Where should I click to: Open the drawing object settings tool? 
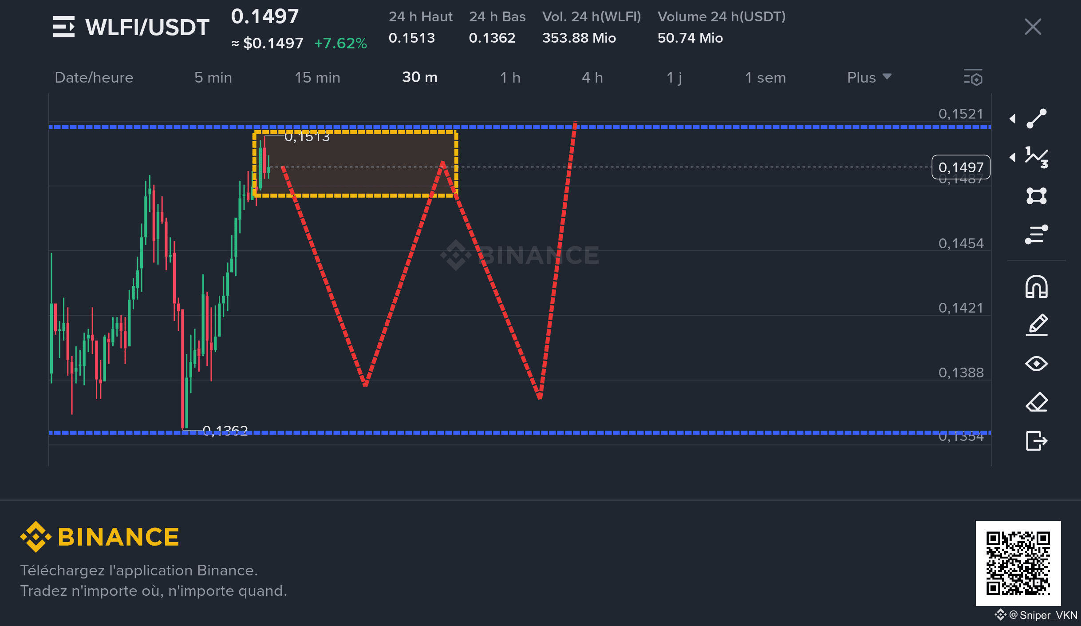pos(1037,234)
